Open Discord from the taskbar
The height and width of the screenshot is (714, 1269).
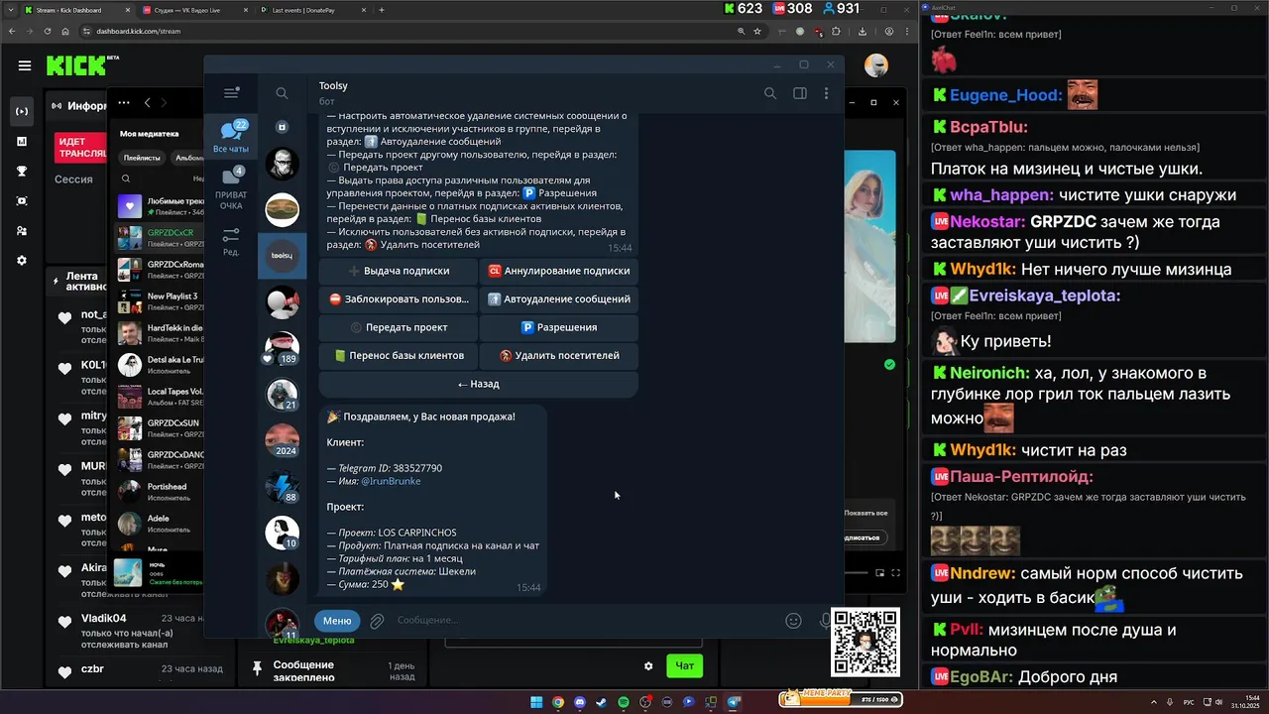[580, 702]
